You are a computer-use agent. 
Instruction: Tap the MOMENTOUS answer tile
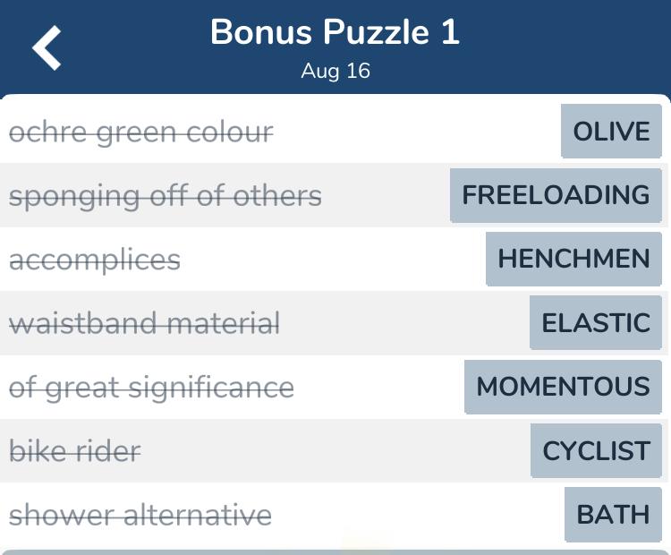coord(563,387)
